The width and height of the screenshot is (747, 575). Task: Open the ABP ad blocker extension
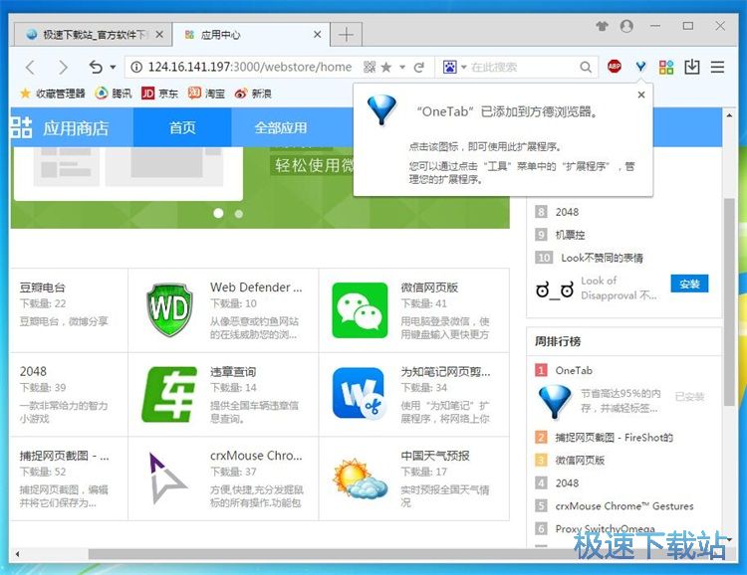pos(615,67)
